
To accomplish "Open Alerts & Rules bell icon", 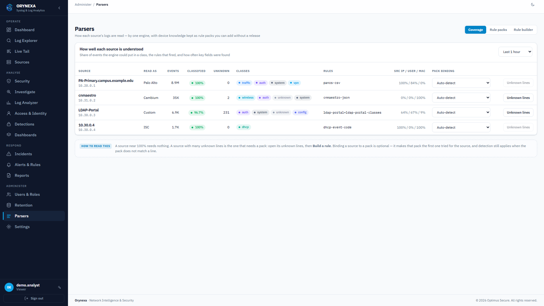I will 9,165.
